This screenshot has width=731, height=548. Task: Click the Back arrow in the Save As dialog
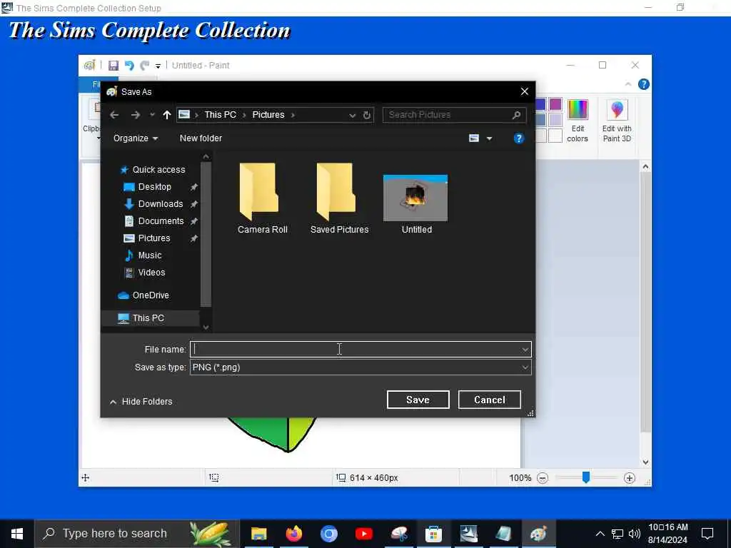coord(115,115)
